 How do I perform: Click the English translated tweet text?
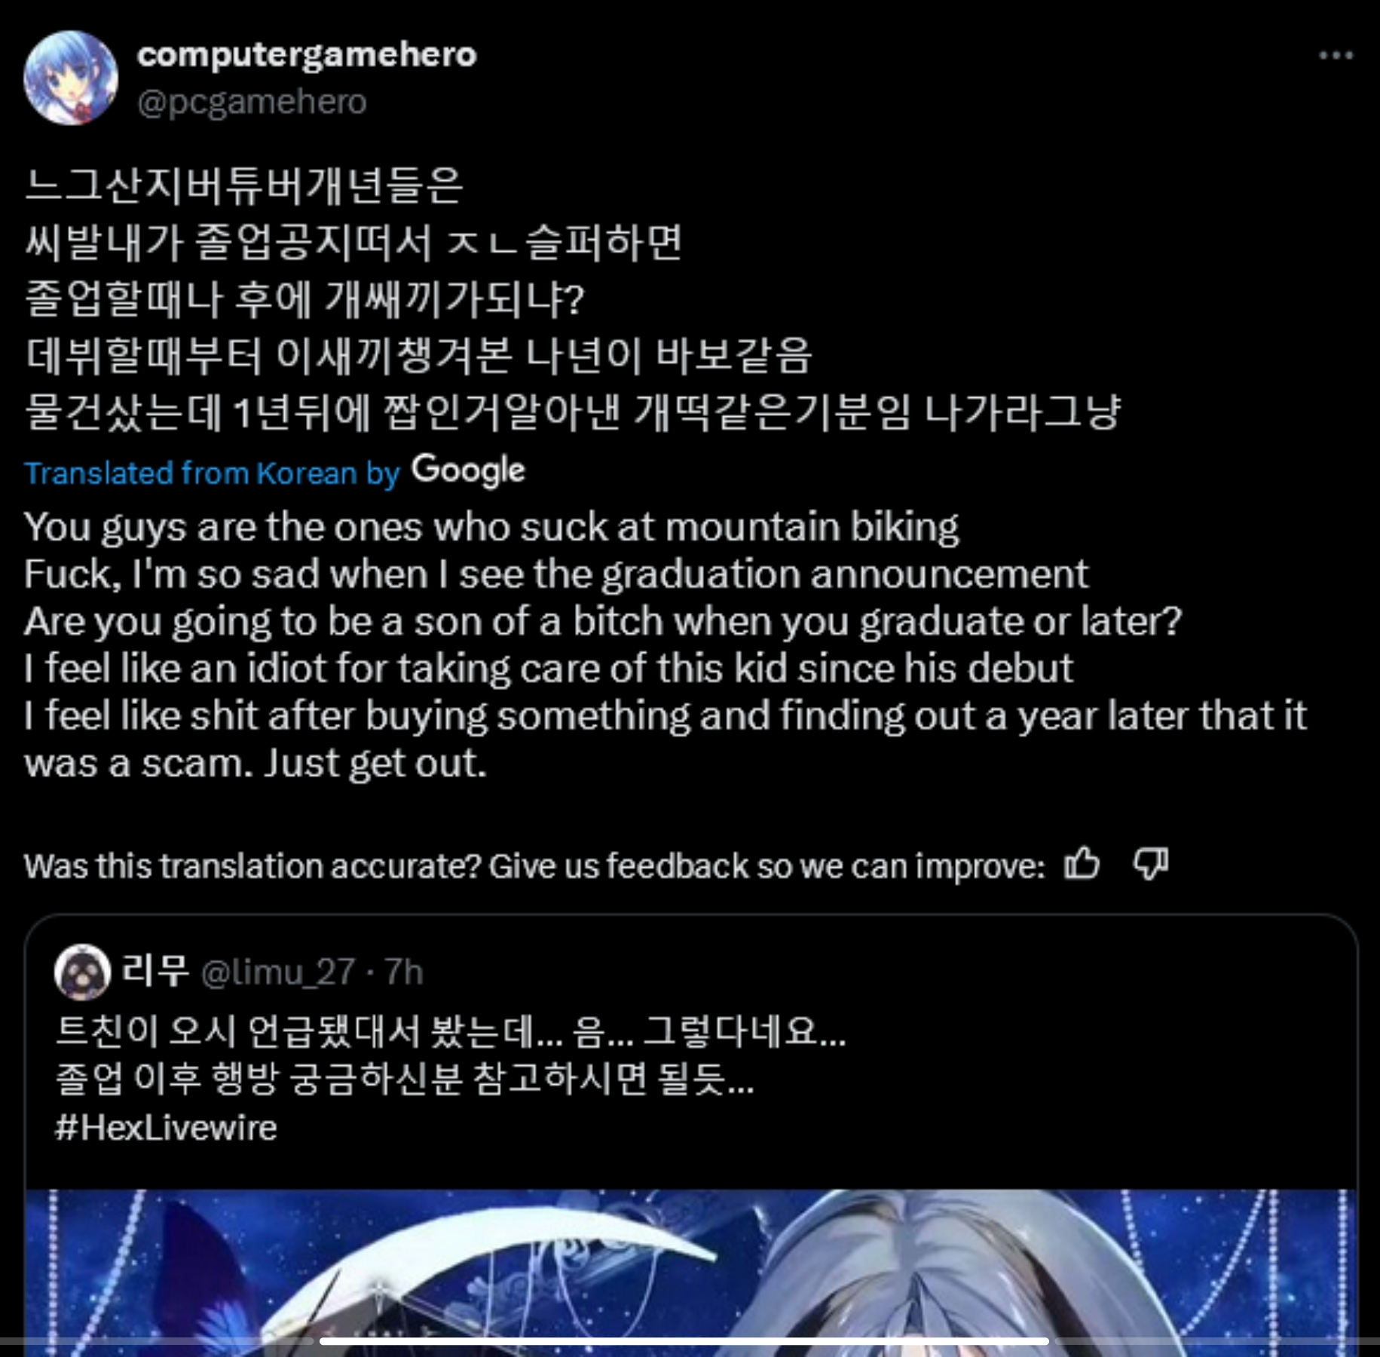[x=666, y=645]
